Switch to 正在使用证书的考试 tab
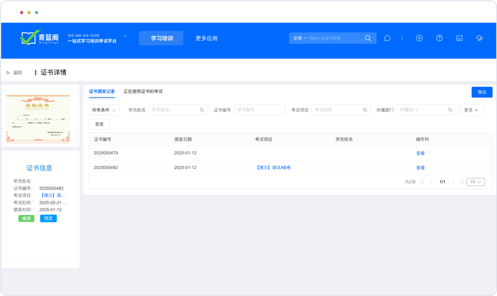497x296 pixels. (x=143, y=92)
